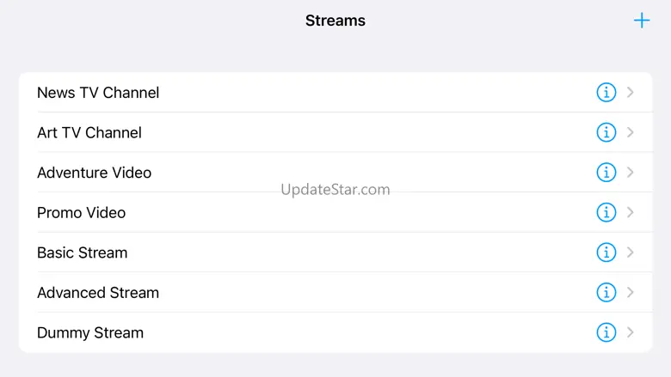
Task: Click chevron next to Promo Video
Action: click(x=630, y=212)
